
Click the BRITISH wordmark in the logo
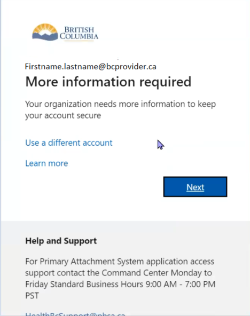click(79, 30)
